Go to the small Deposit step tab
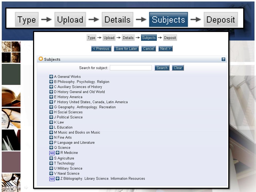 coord(170,38)
